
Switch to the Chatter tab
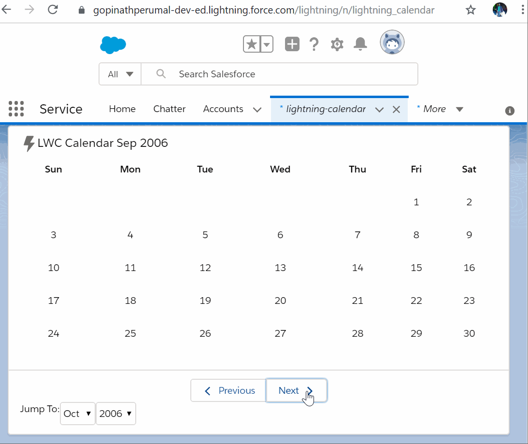click(x=169, y=109)
